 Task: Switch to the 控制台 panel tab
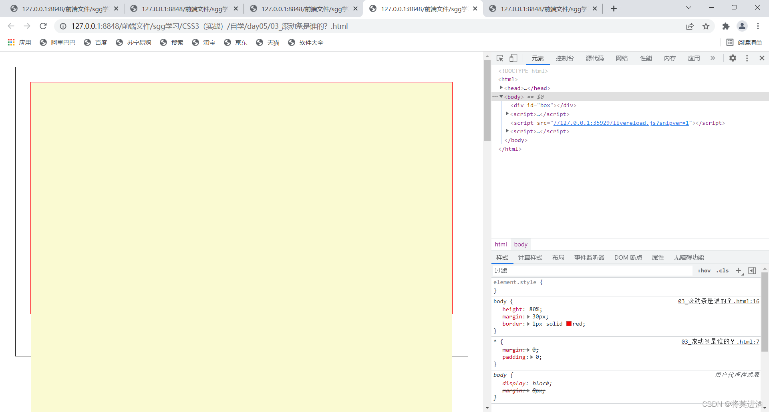click(564, 58)
